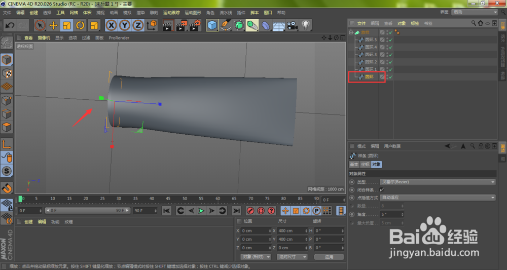
Task: Click Autokeying red circle button
Action: click(261, 211)
